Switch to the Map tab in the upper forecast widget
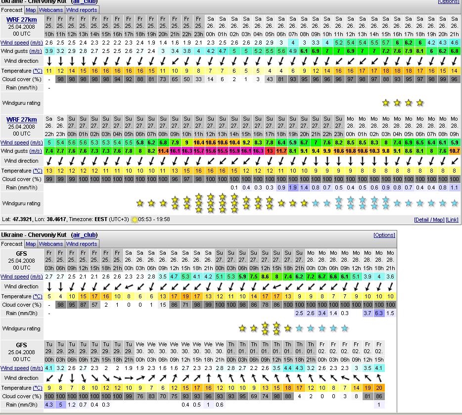 tap(31, 10)
